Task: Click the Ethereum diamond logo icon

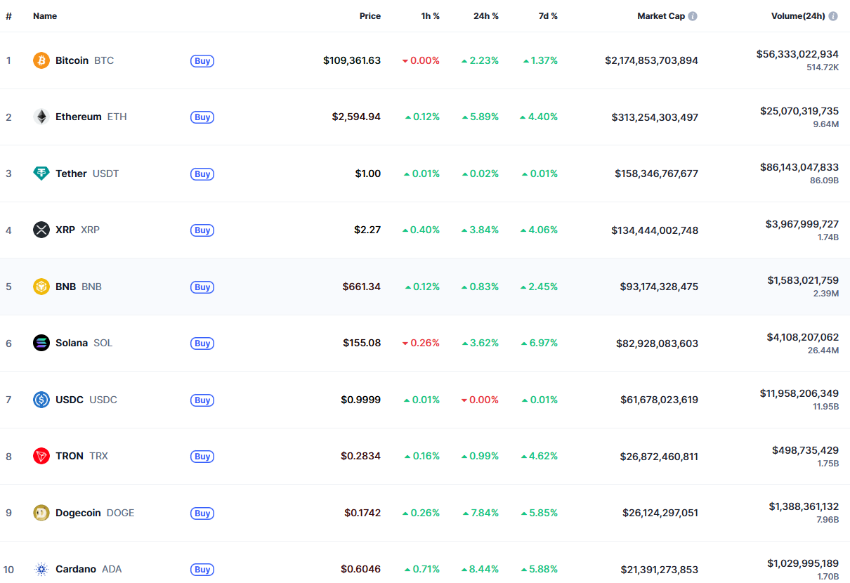Action: pos(41,117)
